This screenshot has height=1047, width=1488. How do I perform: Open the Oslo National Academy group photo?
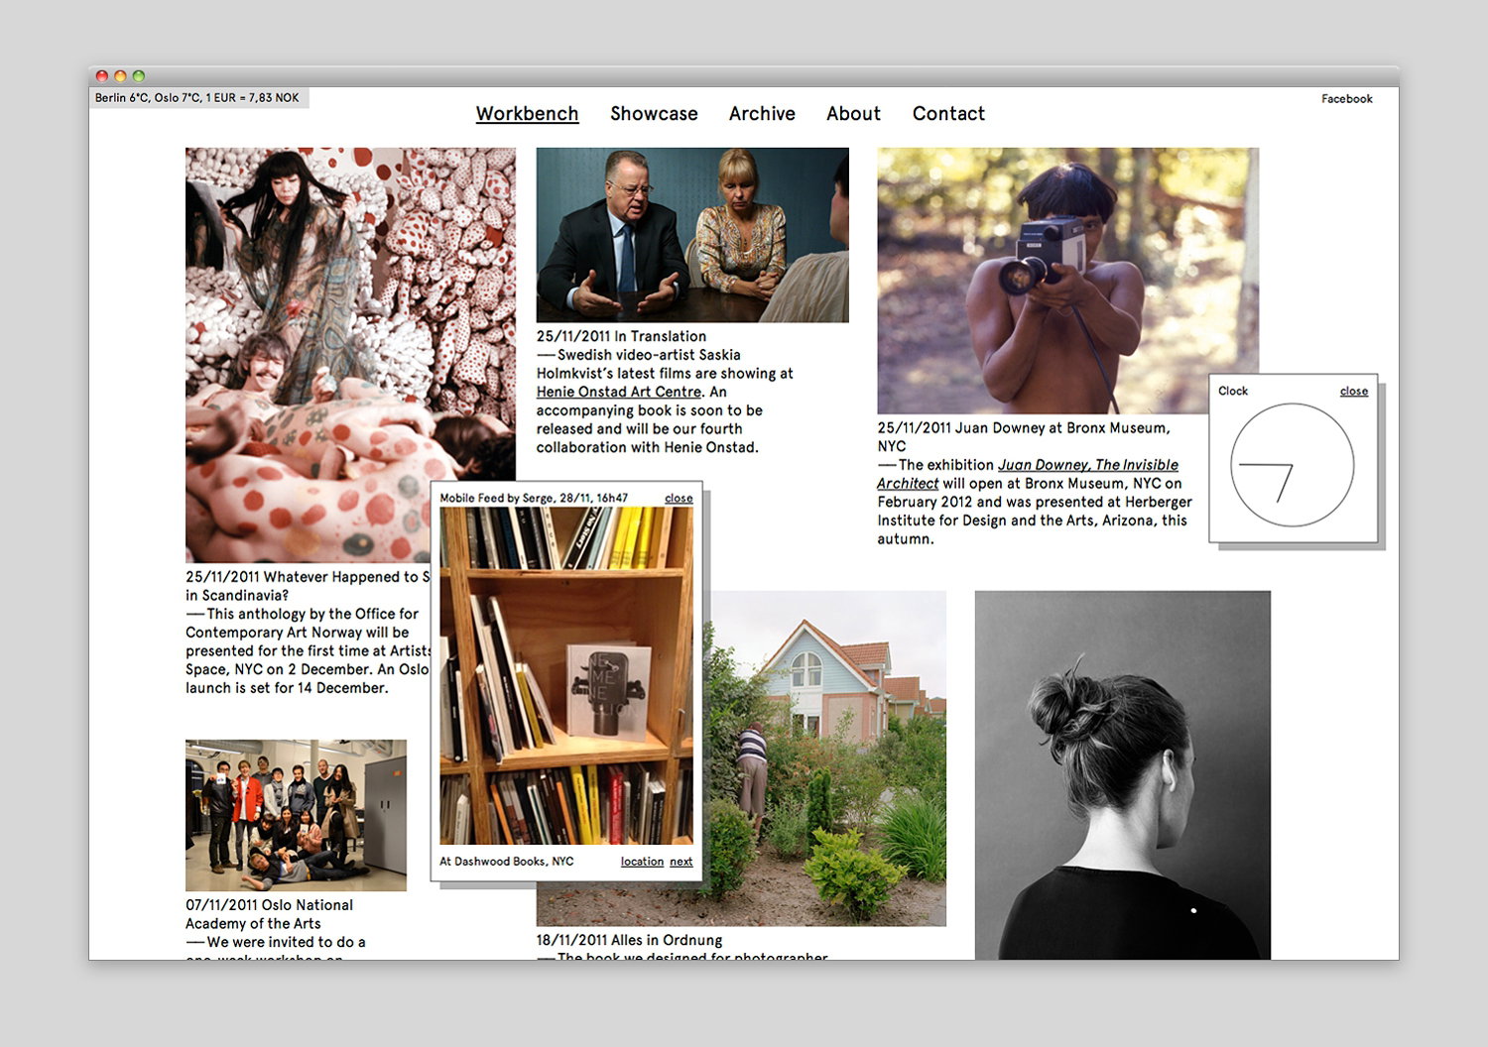(x=296, y=815)
